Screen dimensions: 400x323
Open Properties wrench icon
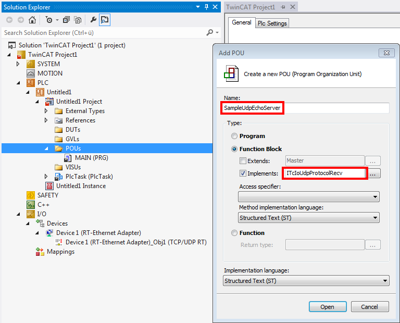[93, 20]
